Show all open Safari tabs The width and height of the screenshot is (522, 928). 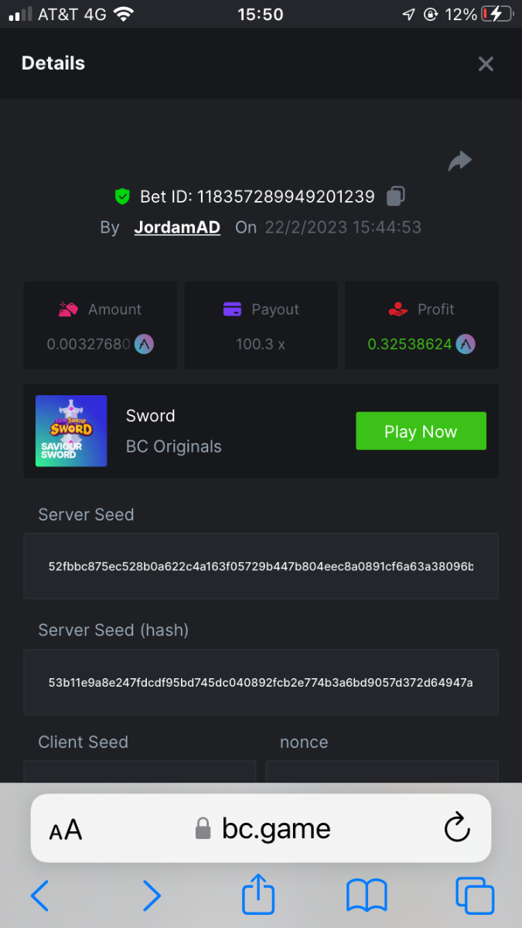point(474,896)
